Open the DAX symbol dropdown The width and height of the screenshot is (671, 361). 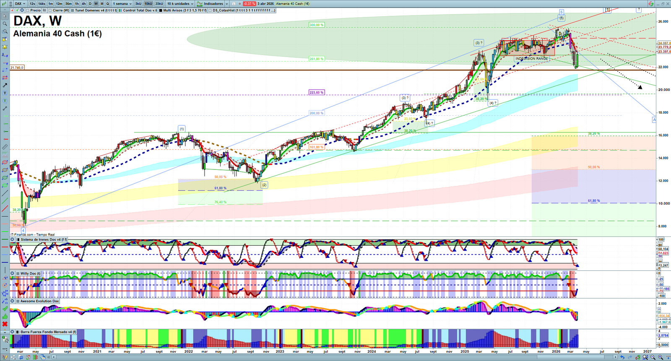coord(20,4)
